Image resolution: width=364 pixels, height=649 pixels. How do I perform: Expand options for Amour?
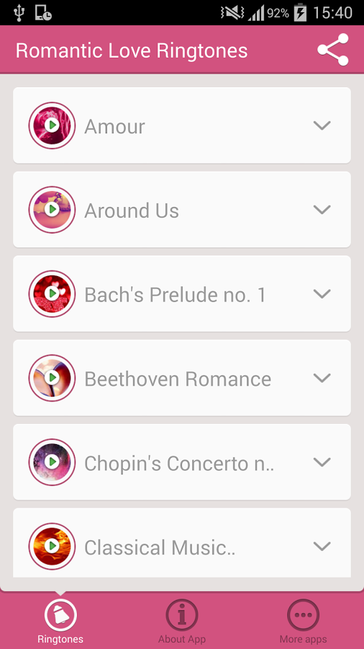pyautogui.click(x=322, y=125)
